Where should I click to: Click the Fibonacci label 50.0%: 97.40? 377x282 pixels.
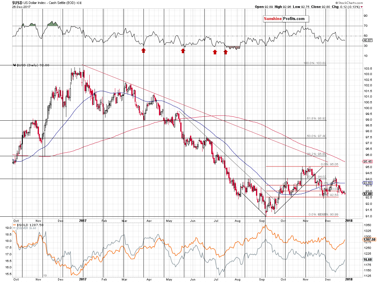point(316,136)
